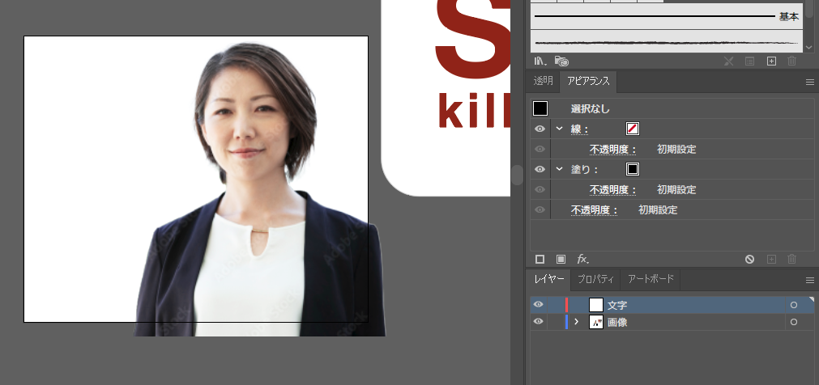Switch to the アートボード tab
The height and width of the screenshot is (385, 819).
point(651,279)
